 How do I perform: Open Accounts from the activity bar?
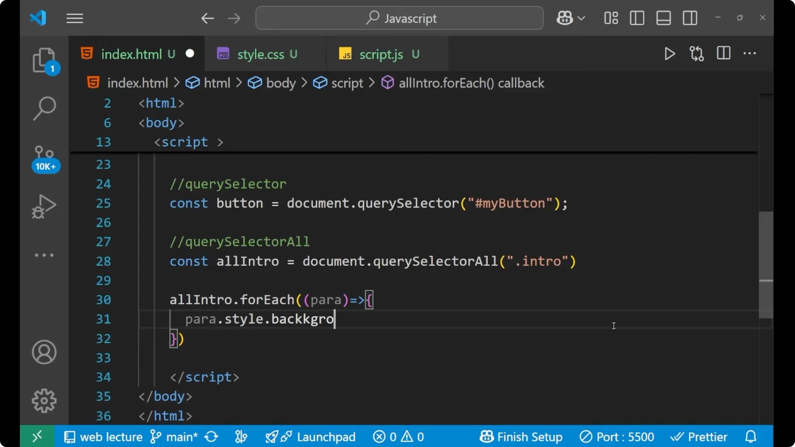44,352
